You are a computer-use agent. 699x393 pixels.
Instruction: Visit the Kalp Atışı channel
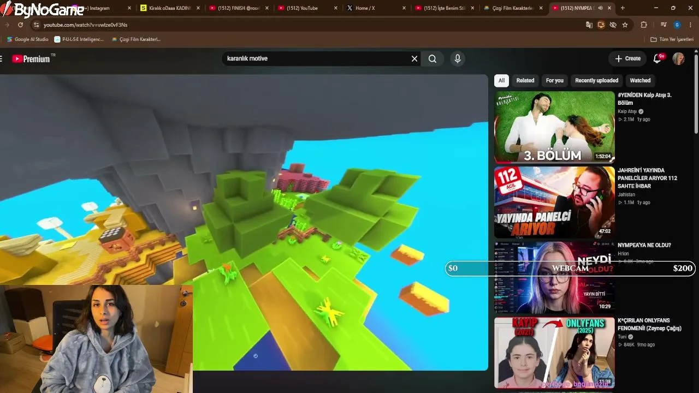pos(627,111)
